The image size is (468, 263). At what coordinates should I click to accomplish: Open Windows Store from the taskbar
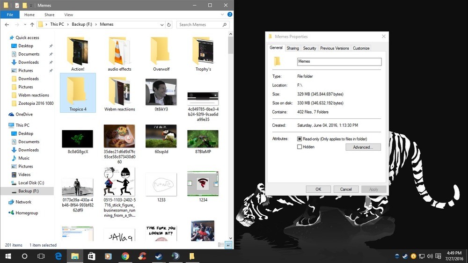pos(92,256)
